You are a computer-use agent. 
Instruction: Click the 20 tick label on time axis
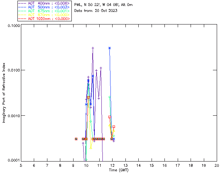pos(217,165)
